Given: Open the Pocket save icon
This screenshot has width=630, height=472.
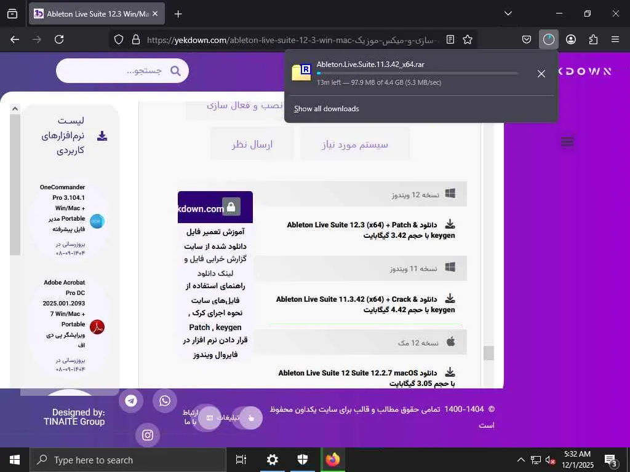Looking at the screenshot, I should [527, 39].
